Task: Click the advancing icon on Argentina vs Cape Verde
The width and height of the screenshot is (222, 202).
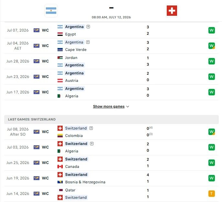Action: point(88,42)
